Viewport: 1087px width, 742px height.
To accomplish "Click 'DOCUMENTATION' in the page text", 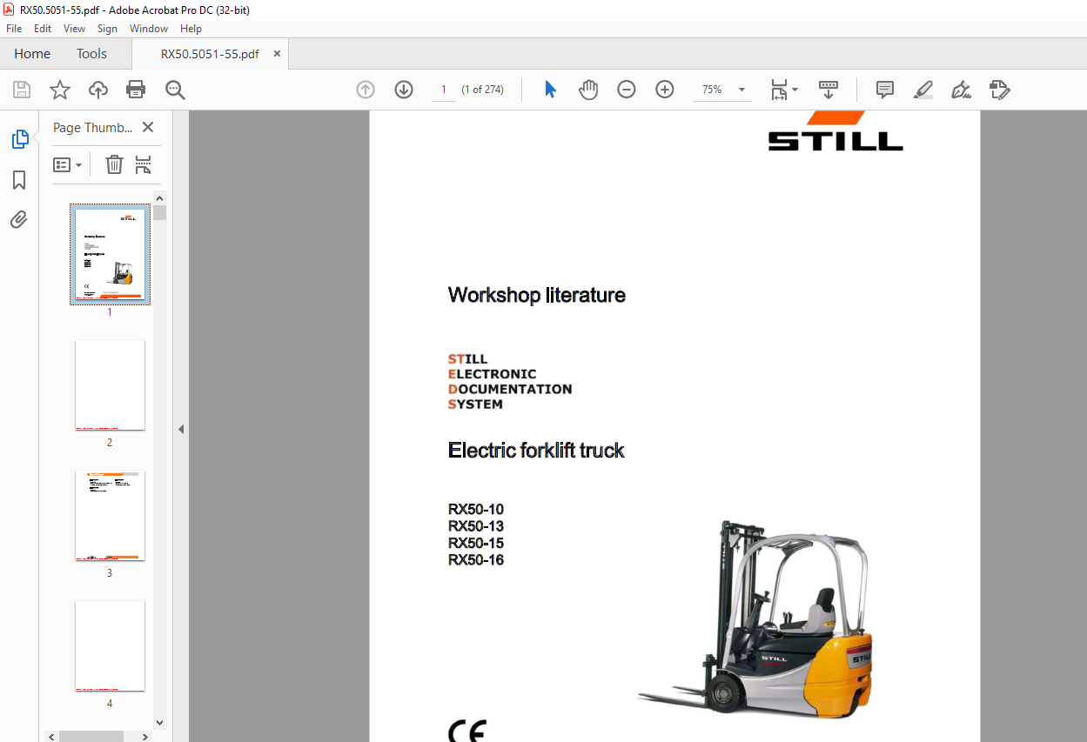I will [510, 389].
